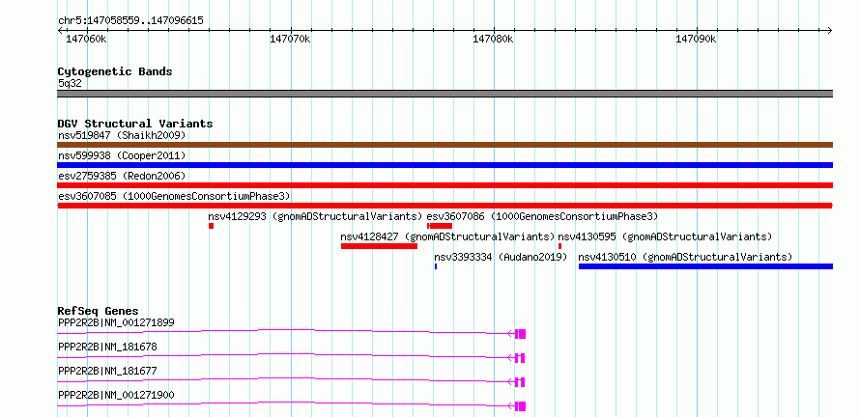This screenshot has height=417, width=860.
Task: Open the Cytogenetic Bands track title
Action: [x=115, y=71]
